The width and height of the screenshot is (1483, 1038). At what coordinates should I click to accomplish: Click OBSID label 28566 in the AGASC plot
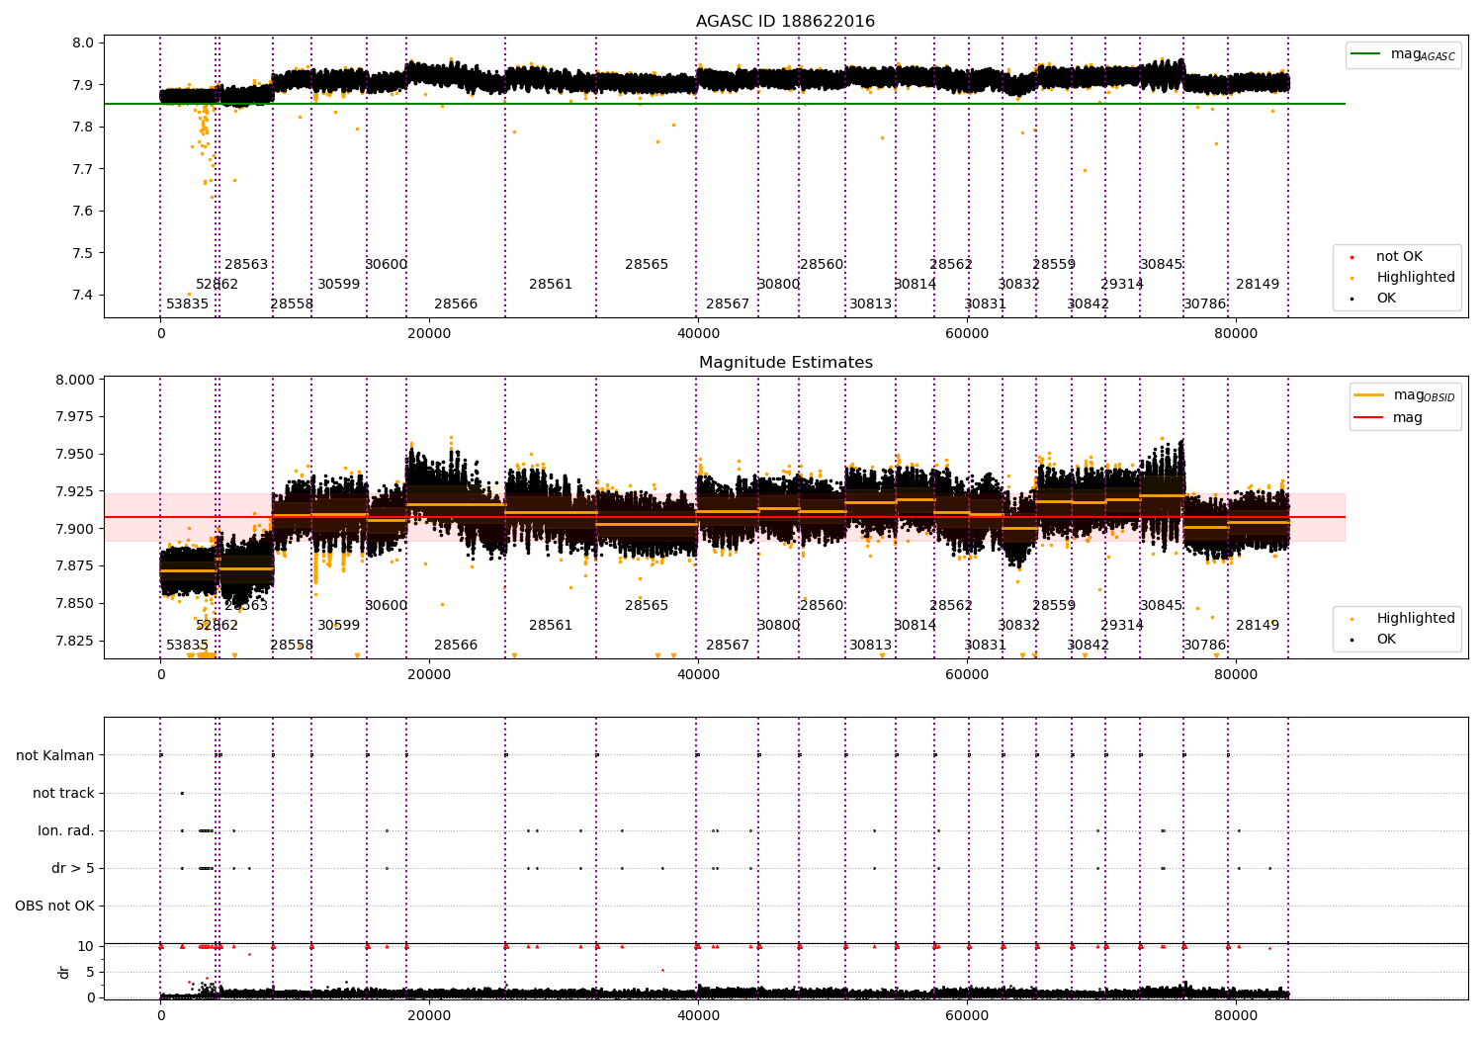pos(456,304)
